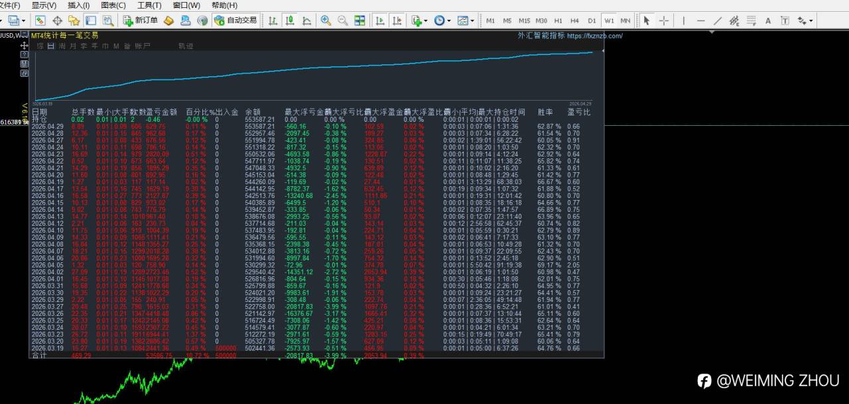The image size is (849, 404).
Task: Select the Fibonacci retracement tool
Action: coord(751,21)
